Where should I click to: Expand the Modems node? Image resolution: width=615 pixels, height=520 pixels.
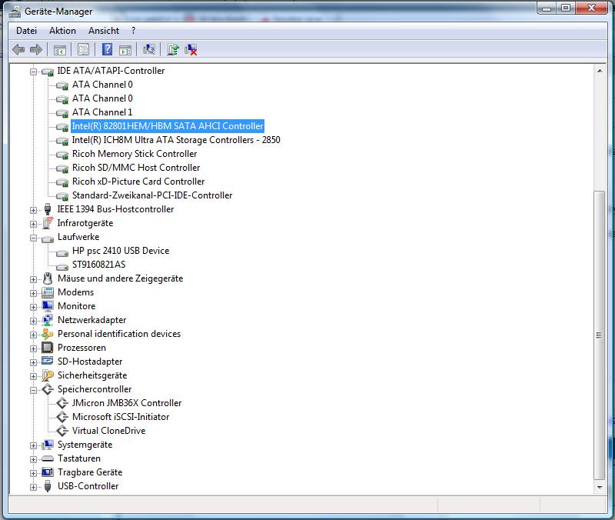(x=33, y=293)
